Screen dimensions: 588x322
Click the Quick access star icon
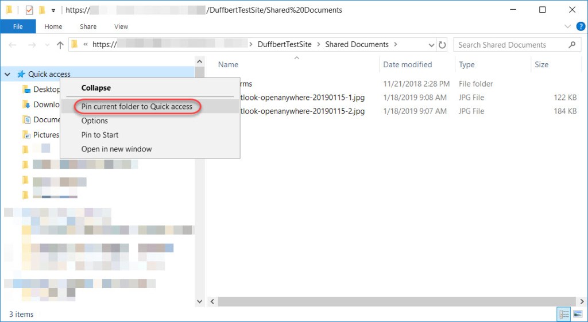point(21,74)
